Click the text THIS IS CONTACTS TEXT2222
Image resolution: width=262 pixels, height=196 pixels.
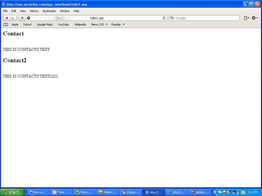pyautogui.click(x=30, y=76)
